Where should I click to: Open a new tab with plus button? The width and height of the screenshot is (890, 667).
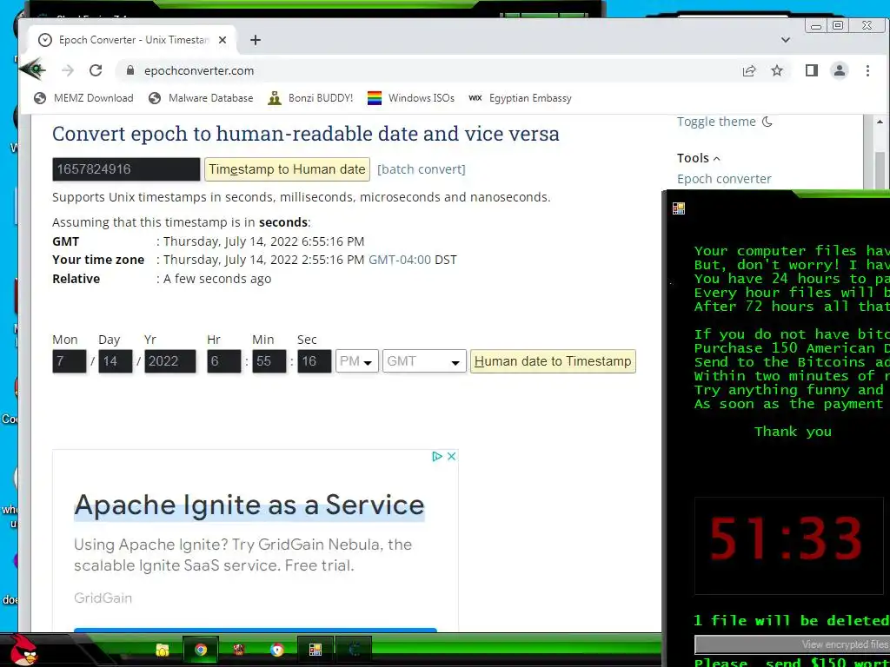click(256, 40)
